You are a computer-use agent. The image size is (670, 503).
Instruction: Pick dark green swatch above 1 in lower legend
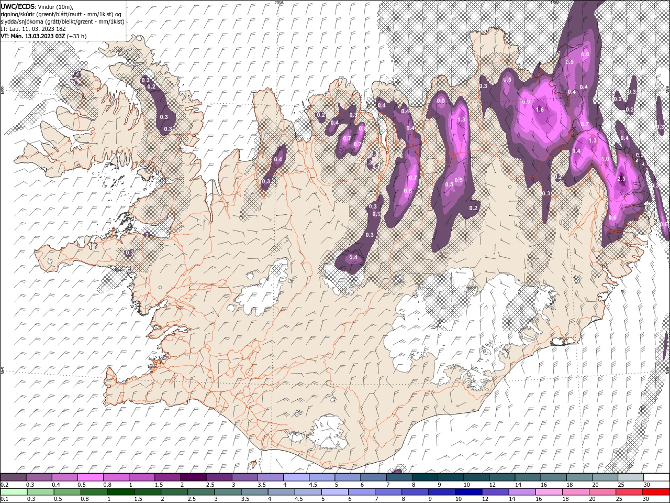120,492
